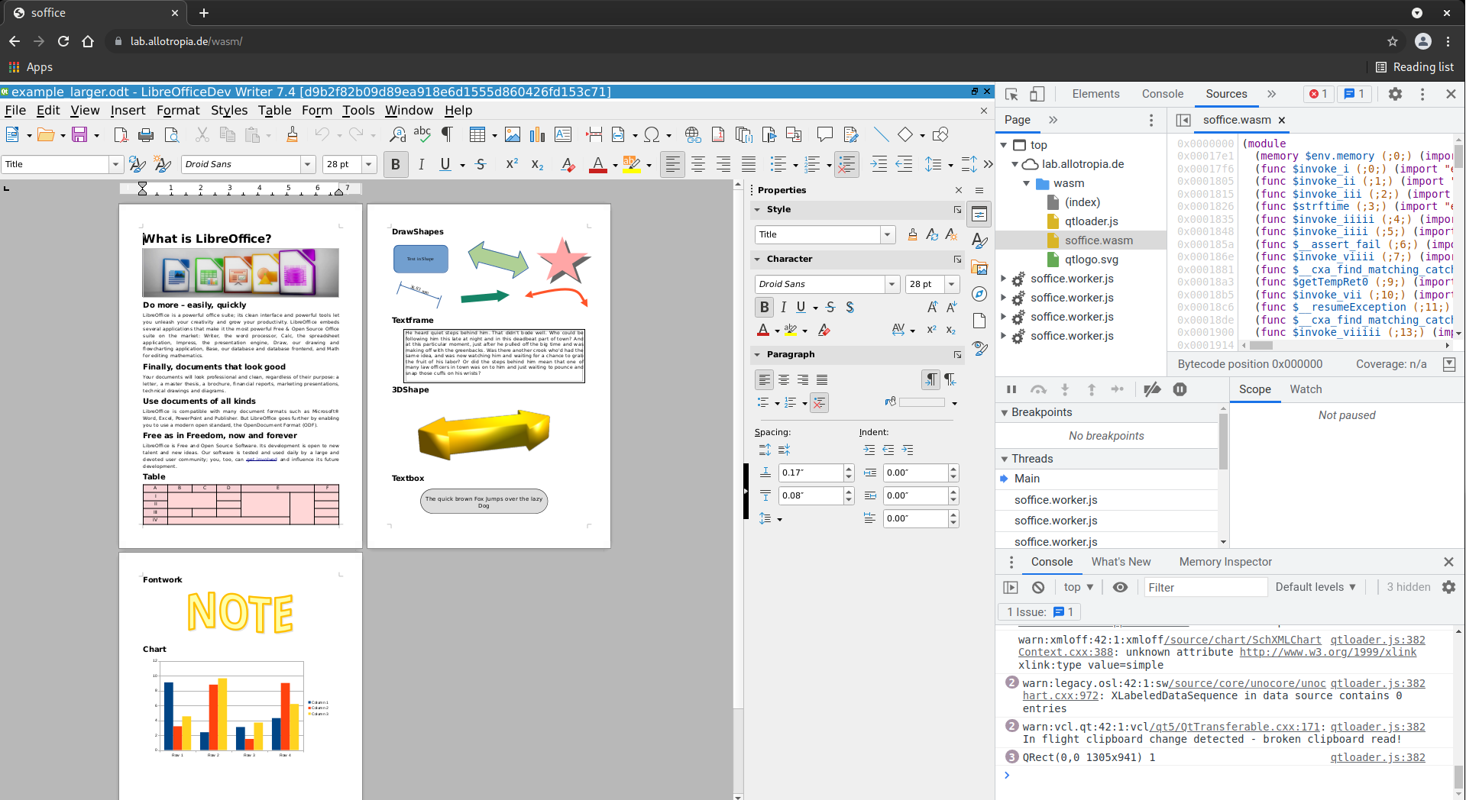Click the Insert Special Character omega icon
Image resolution: width=1466 pixels, height=800 pixels.
[652, 134]
